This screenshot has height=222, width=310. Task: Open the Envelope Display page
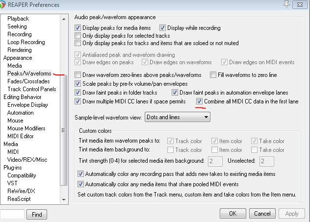pyautogui.click(x=27, y=105)
